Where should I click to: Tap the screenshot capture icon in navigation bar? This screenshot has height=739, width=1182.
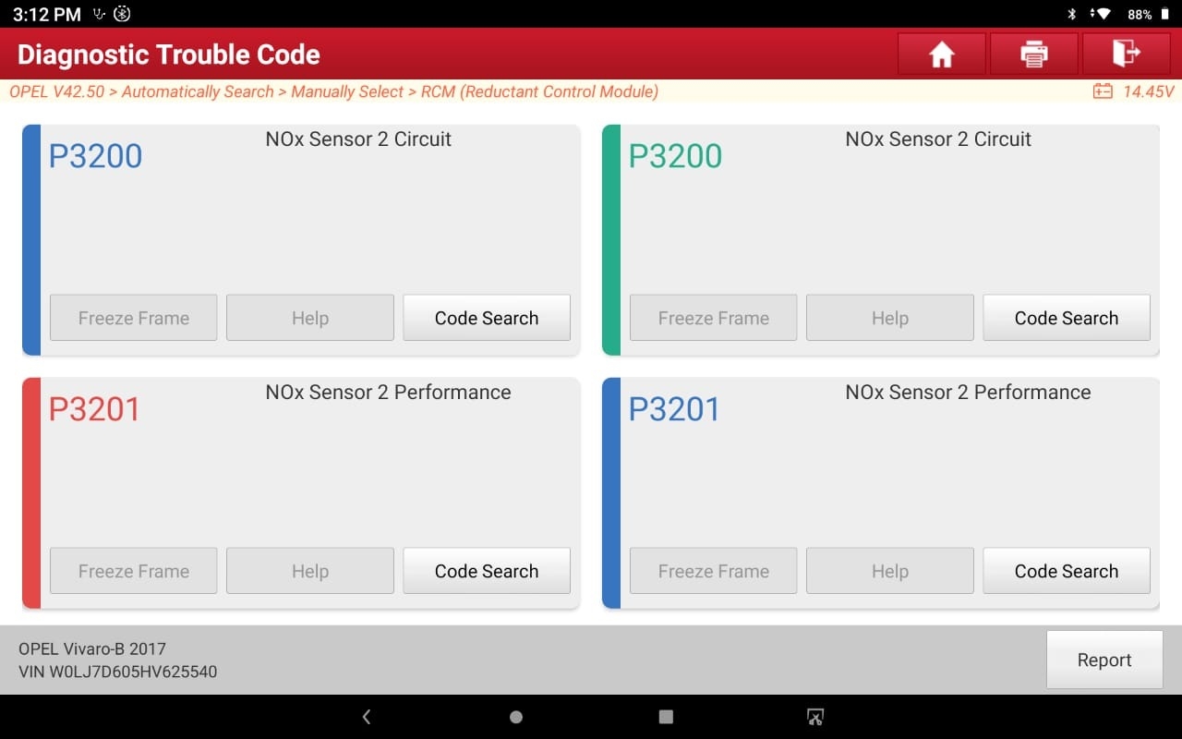tap(814, 717)
